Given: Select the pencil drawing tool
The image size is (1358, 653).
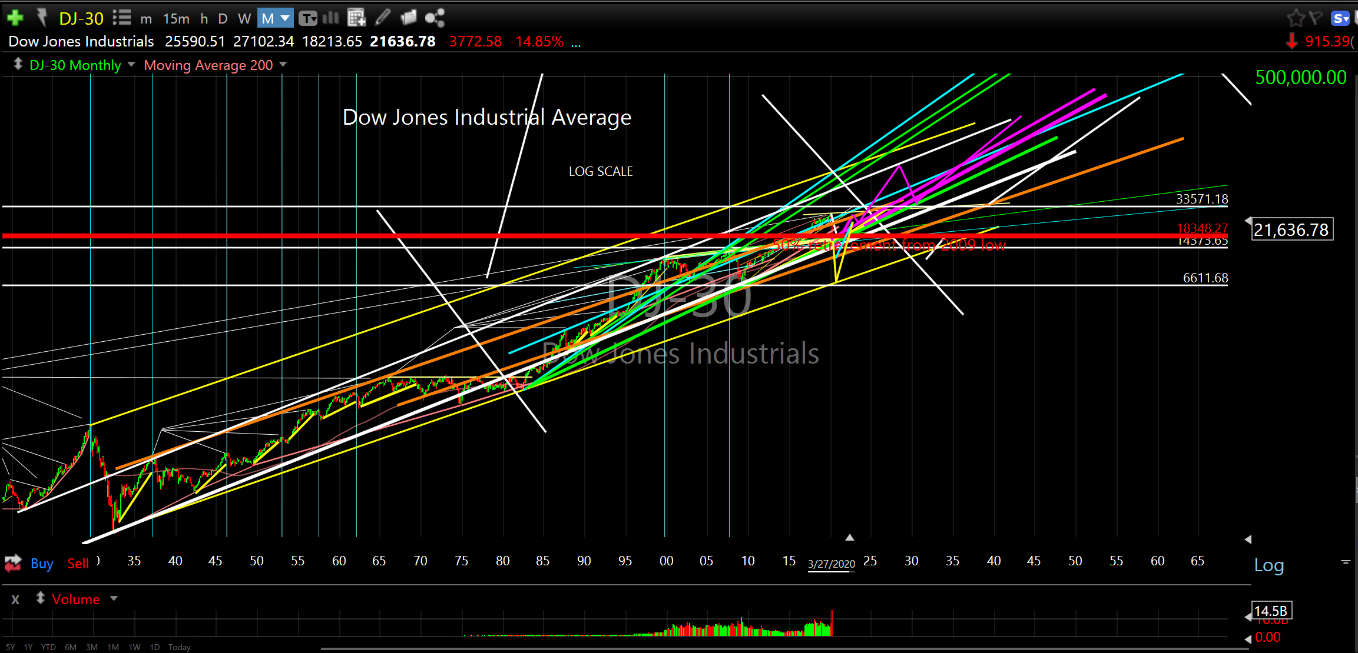Looking at the screenshot, I should [x=383, y=18].
